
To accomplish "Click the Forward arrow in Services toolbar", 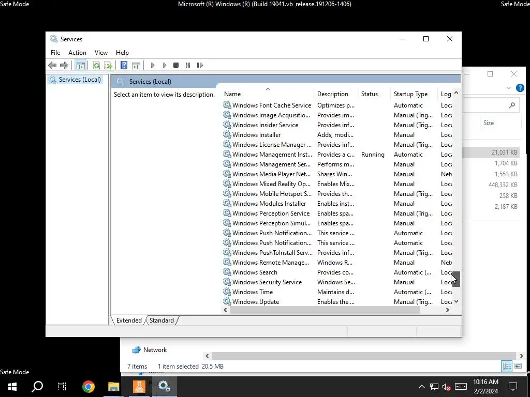I will 64,65.
